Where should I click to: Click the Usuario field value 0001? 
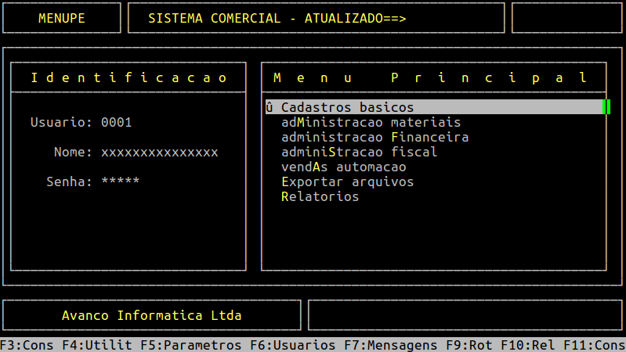[116, 122]
